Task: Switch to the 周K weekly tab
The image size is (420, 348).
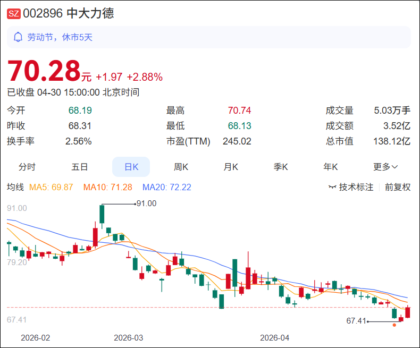Action: [x=181, y=167]
